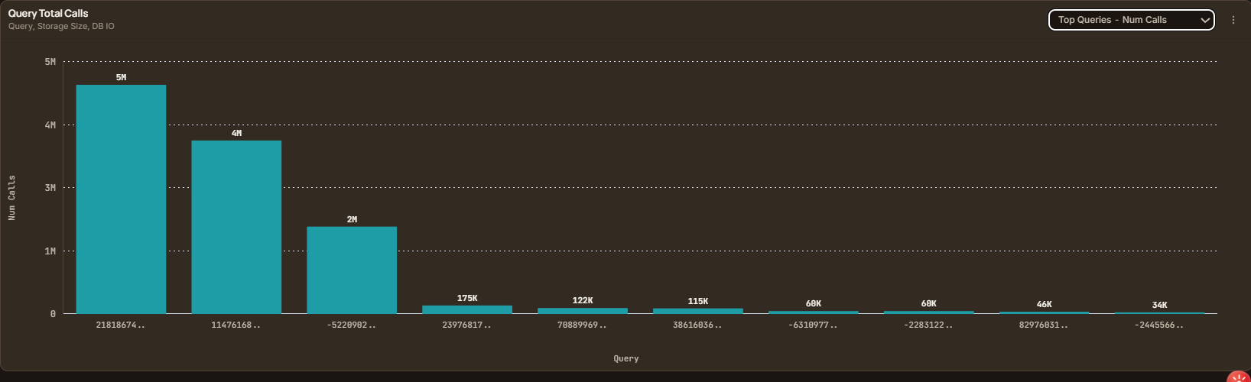Screen dimensions: 1251x382
Task: Click the Query x-axis title
Action: pyautogui.click(x=626, y=358)
